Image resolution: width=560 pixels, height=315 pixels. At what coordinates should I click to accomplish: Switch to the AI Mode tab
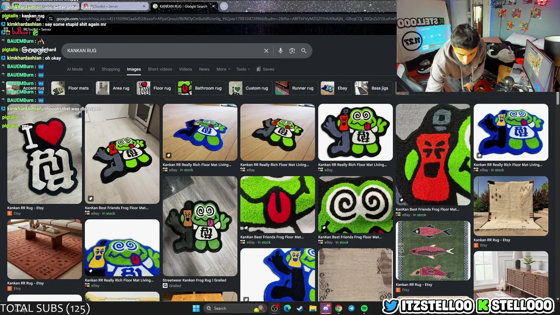(x=75, y=69)
